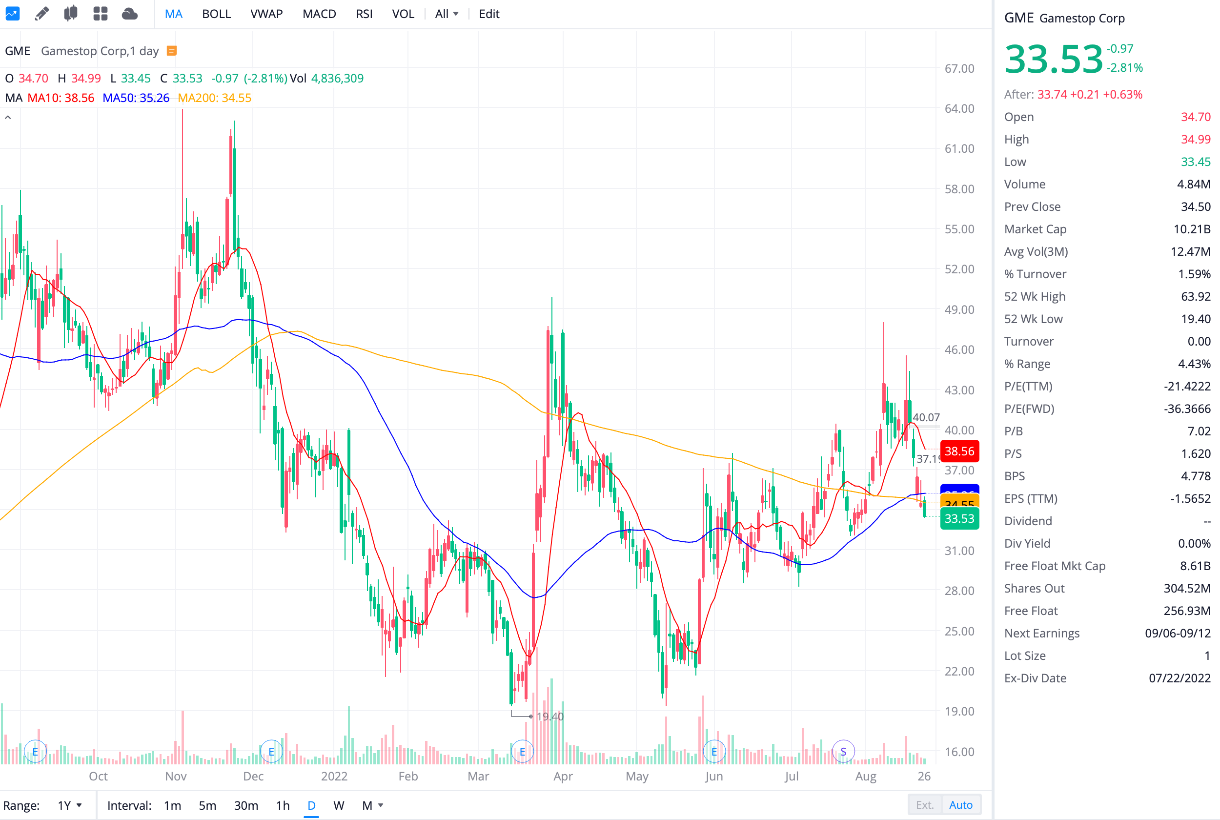Select the pencil drawing tool

(x=42, y=14)
